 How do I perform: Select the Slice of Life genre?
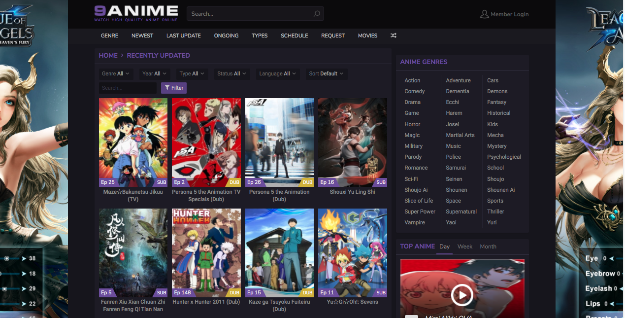click(x=419, y=201)
